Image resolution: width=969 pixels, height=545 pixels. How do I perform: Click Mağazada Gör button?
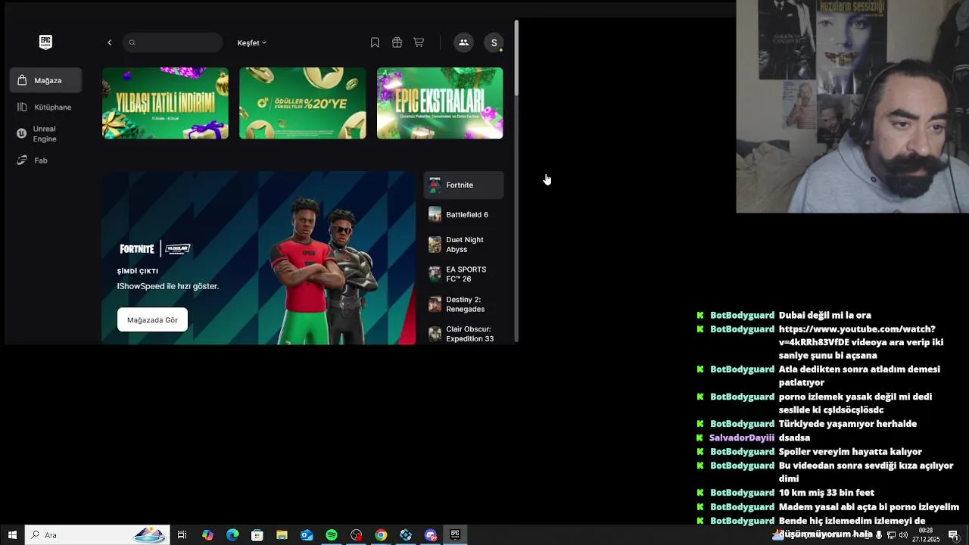tap(152, 320)
